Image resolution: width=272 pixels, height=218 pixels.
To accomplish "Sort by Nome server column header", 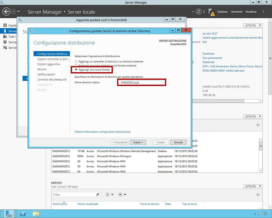I will click(60, 204).
